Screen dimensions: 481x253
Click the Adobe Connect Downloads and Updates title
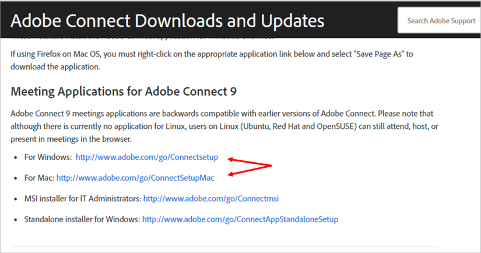(167, 21)
